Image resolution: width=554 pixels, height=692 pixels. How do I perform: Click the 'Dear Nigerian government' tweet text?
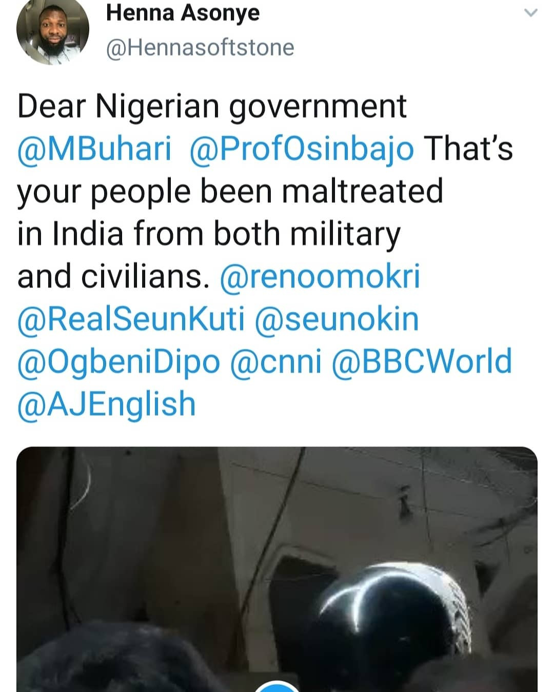212,107
